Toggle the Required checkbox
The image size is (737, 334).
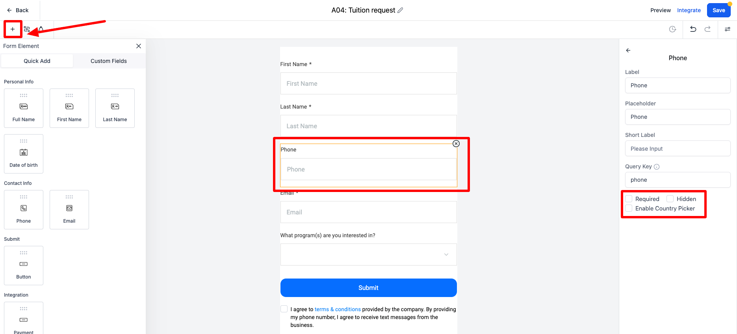(629, 199)
